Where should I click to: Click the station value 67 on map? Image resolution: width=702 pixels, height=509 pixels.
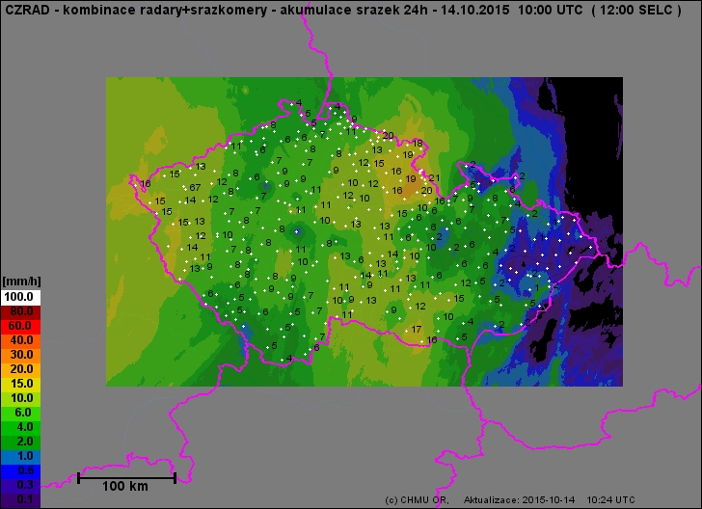point(195,187)
